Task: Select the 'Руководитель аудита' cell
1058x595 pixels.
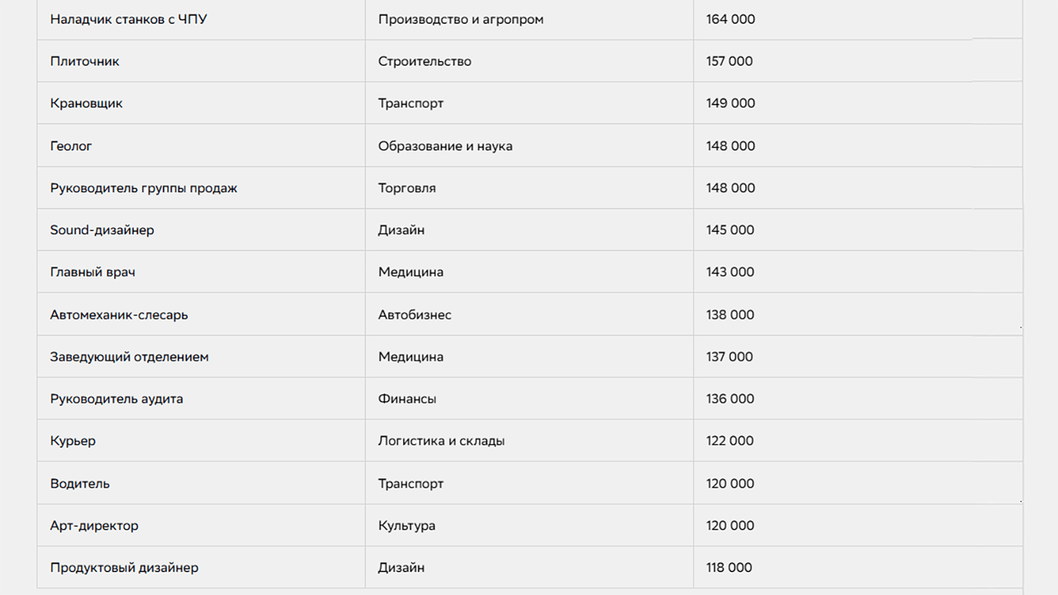Action: 117,398
